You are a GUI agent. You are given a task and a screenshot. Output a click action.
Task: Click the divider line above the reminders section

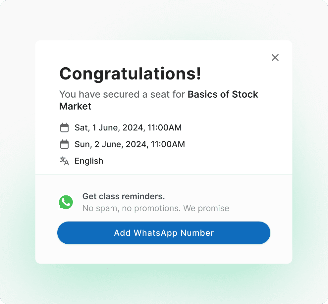164,174
